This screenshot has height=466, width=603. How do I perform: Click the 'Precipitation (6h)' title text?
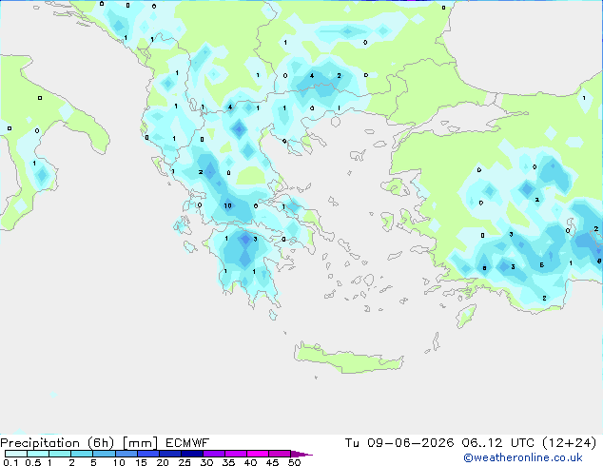pos(57,443)
